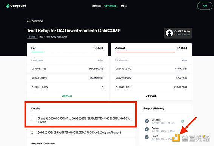Screen dimensions: 214x146
Task: Click the Created checkmark status icon
Action: (x=147, y=121)
